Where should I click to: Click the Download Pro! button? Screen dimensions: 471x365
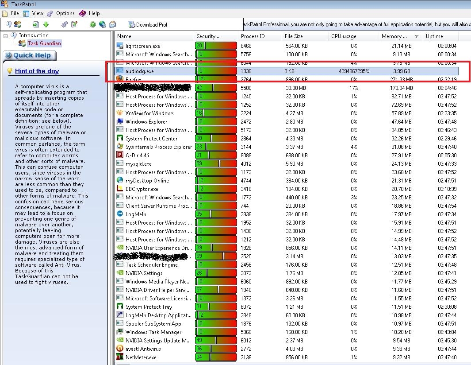click(x=147, y=25)
